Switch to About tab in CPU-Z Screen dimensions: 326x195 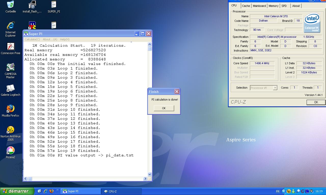point(296,6)
